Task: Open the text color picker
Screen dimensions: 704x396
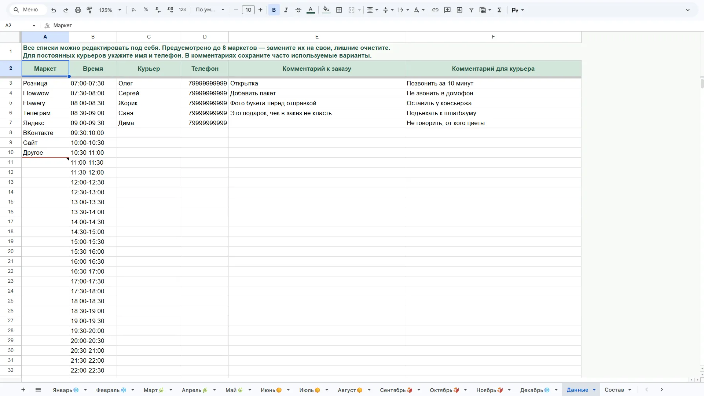Action: [311, 10]
